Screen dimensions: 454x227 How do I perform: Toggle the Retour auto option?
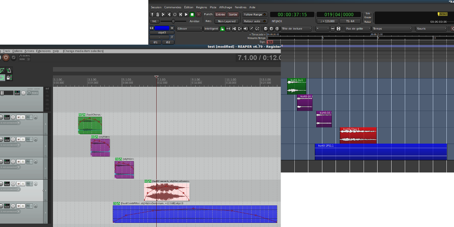(255, 21)
